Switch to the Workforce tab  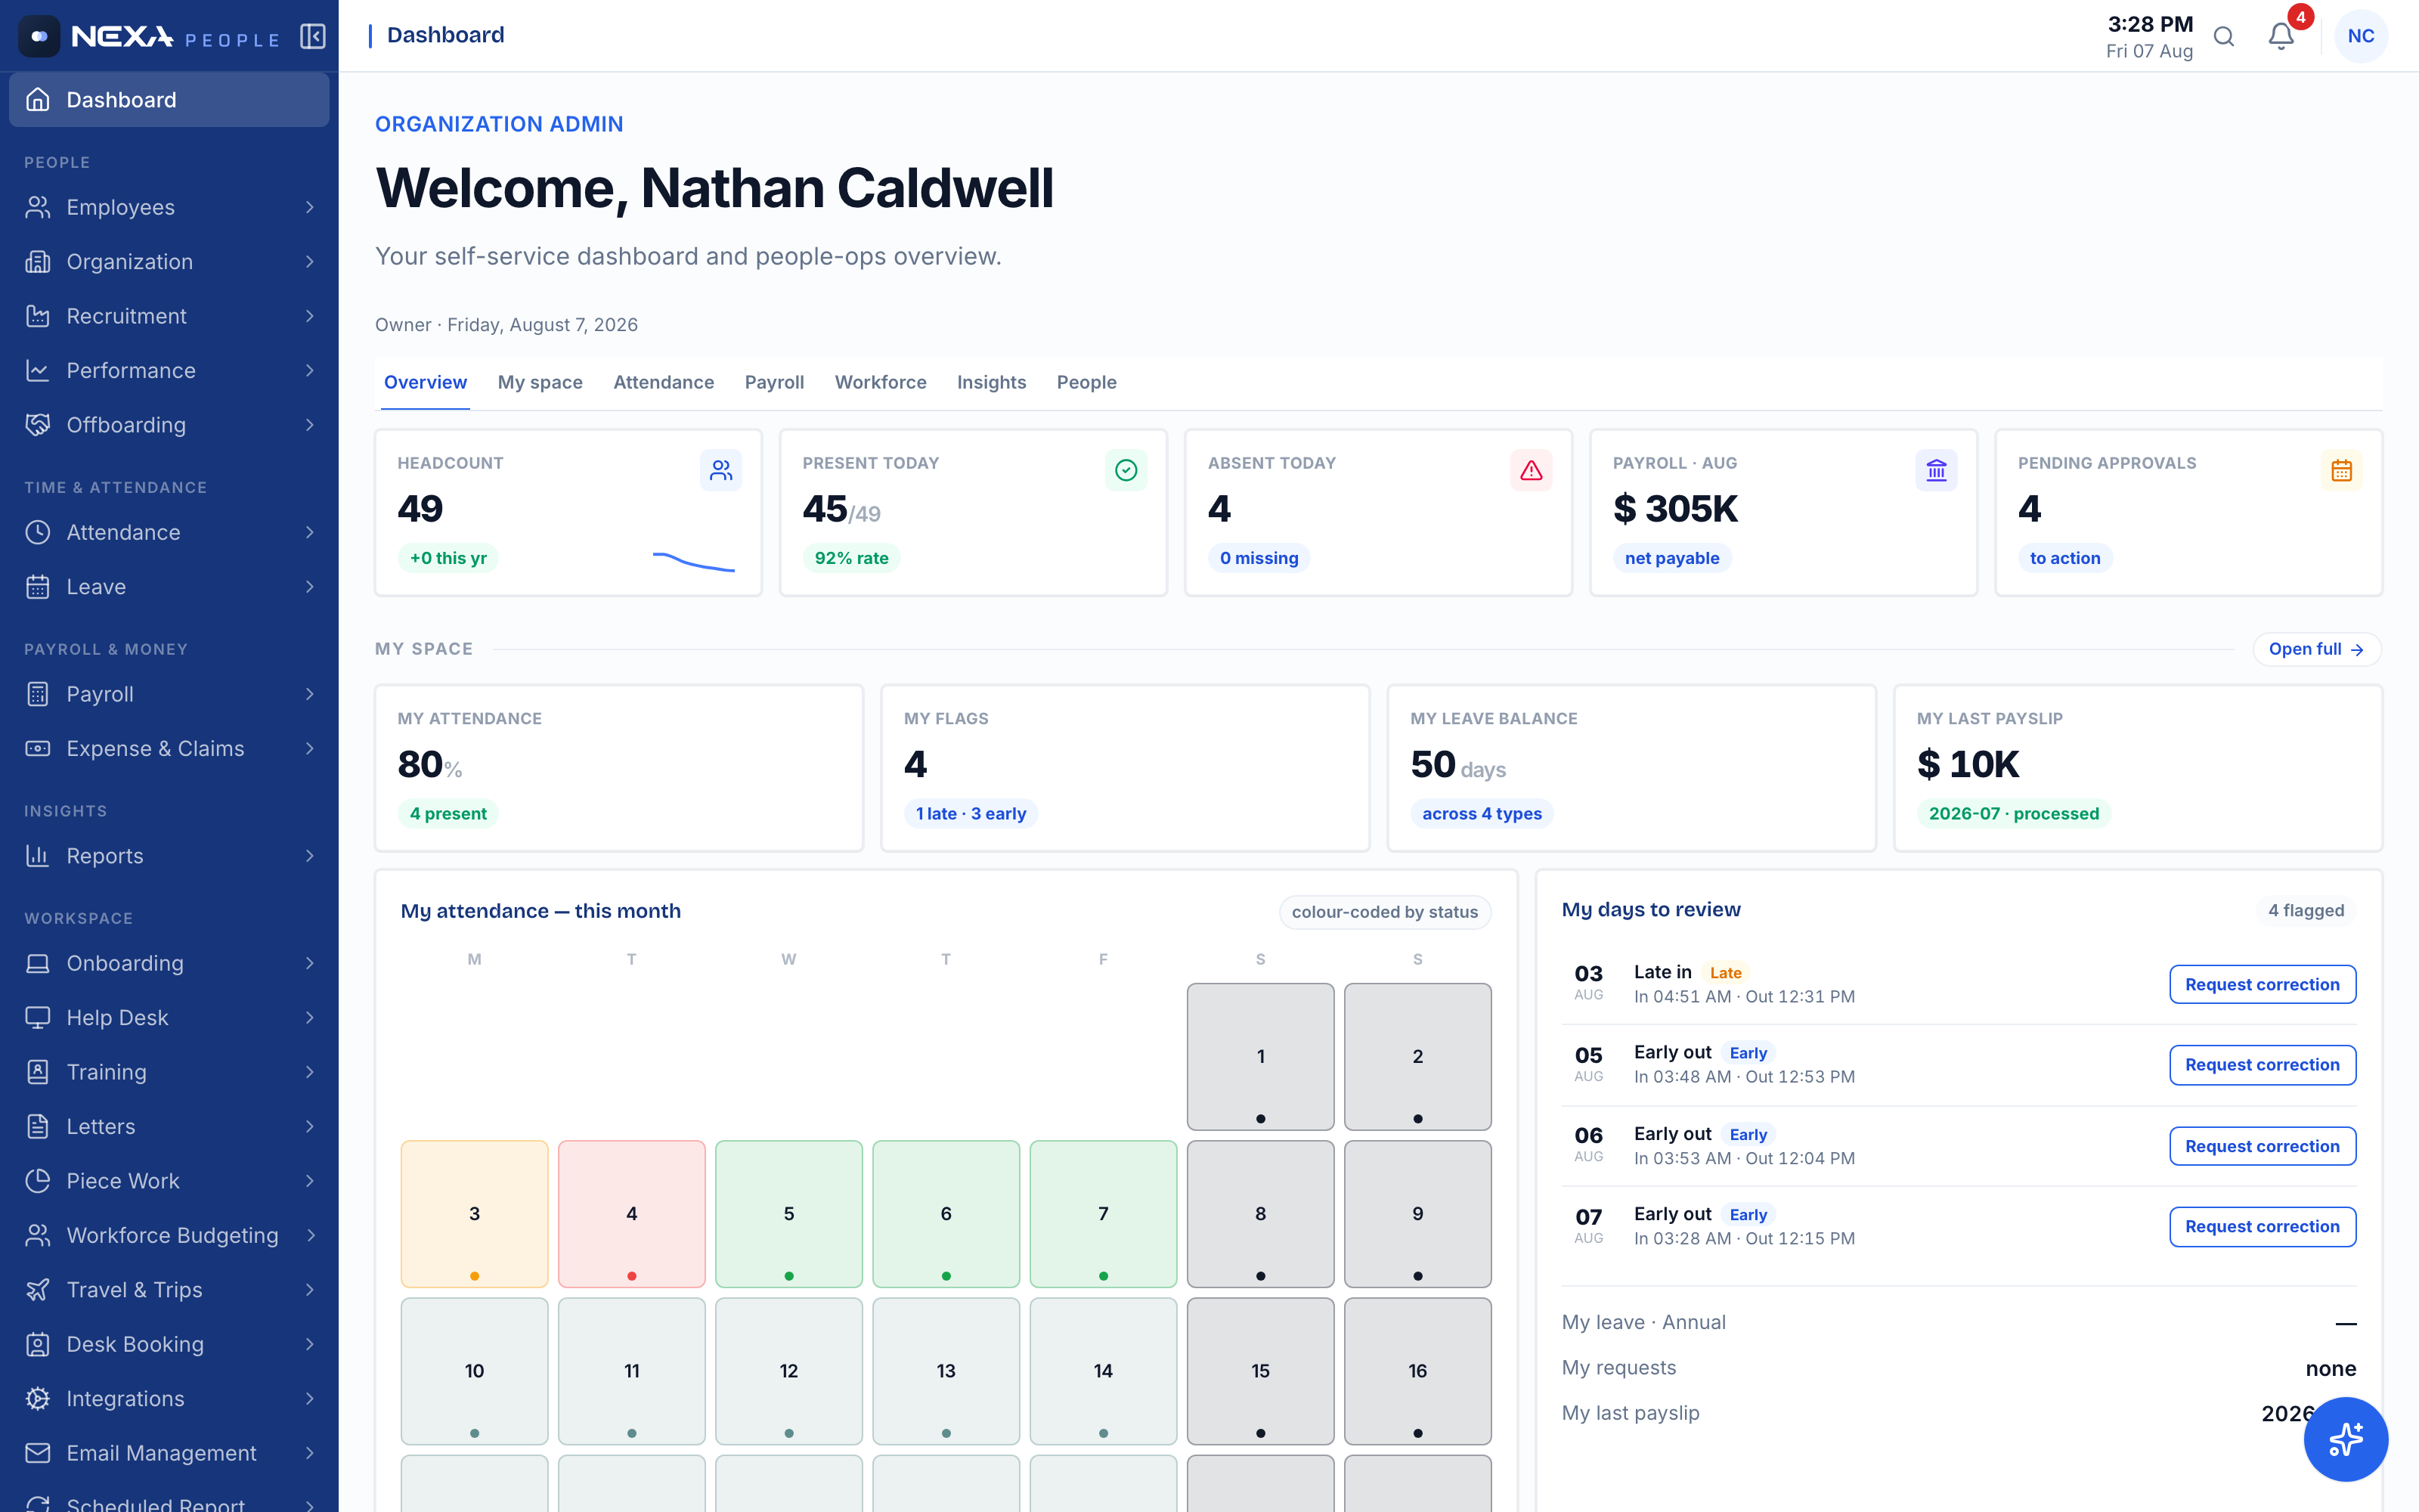[881, 382]
